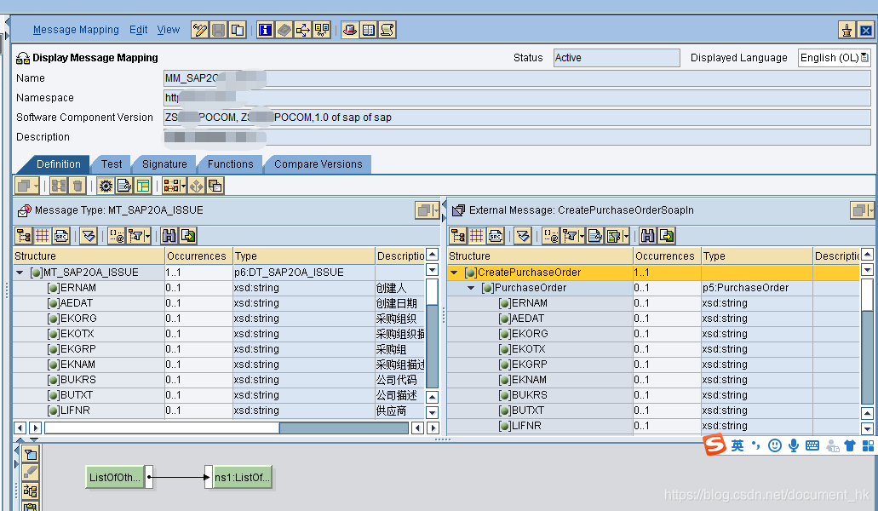The width and height of the screenshot is (878, 511).
Task: Open the Message Mapping menu
Action: click(76, 30)
